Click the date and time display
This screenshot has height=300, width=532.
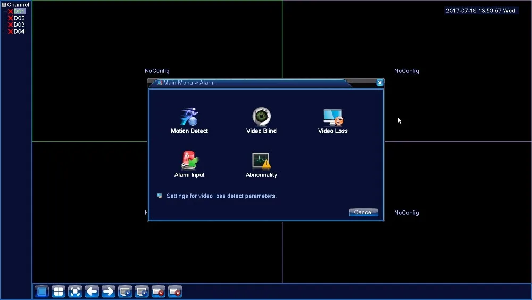click(480, 11)
